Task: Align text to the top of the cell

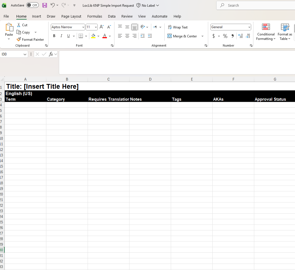Action: (120, 27)
